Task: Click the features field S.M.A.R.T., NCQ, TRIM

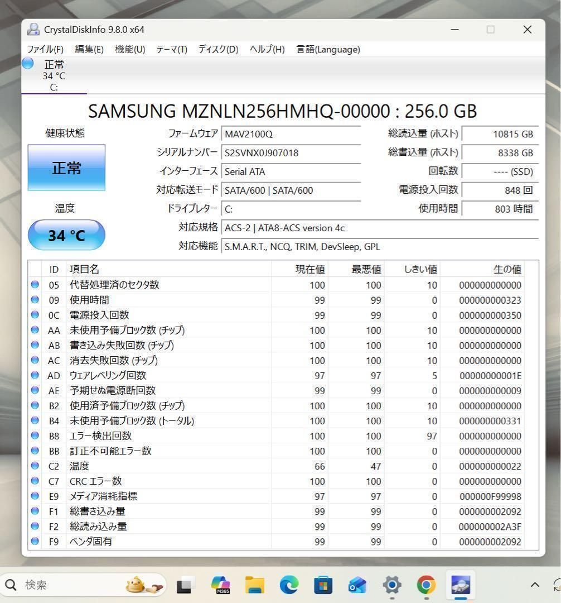Action: click(x=380, y=247)
